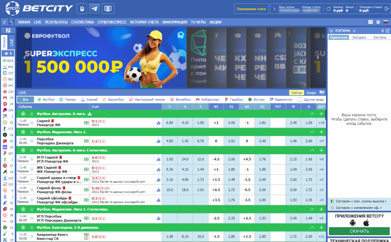This screenshot has width=391, height=242.
Task: Select boxing glove icon with 42
Action: [x=5, y=141]
